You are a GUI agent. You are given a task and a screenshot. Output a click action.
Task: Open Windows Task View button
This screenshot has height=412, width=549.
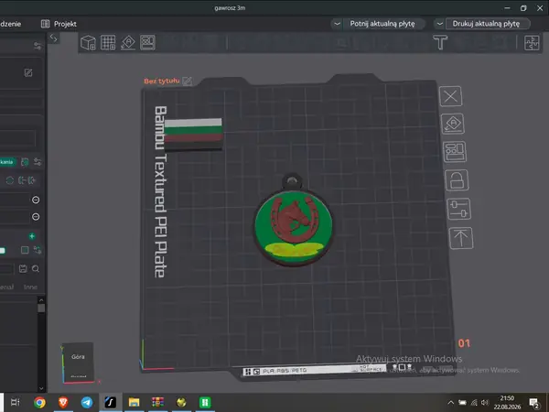pos(15,402)
